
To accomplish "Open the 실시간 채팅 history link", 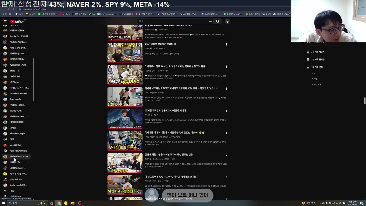I will click(x=317, y=84).
